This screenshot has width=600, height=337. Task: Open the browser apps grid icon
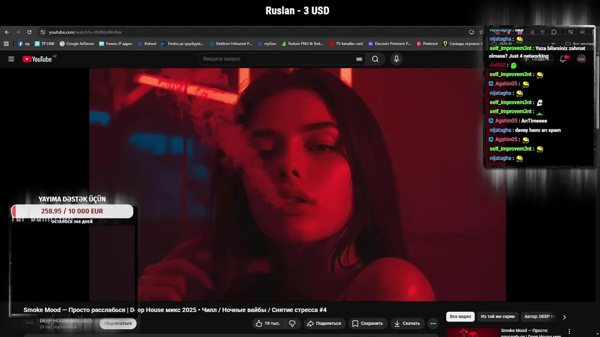pyautogui.click(x=7, y=44)
